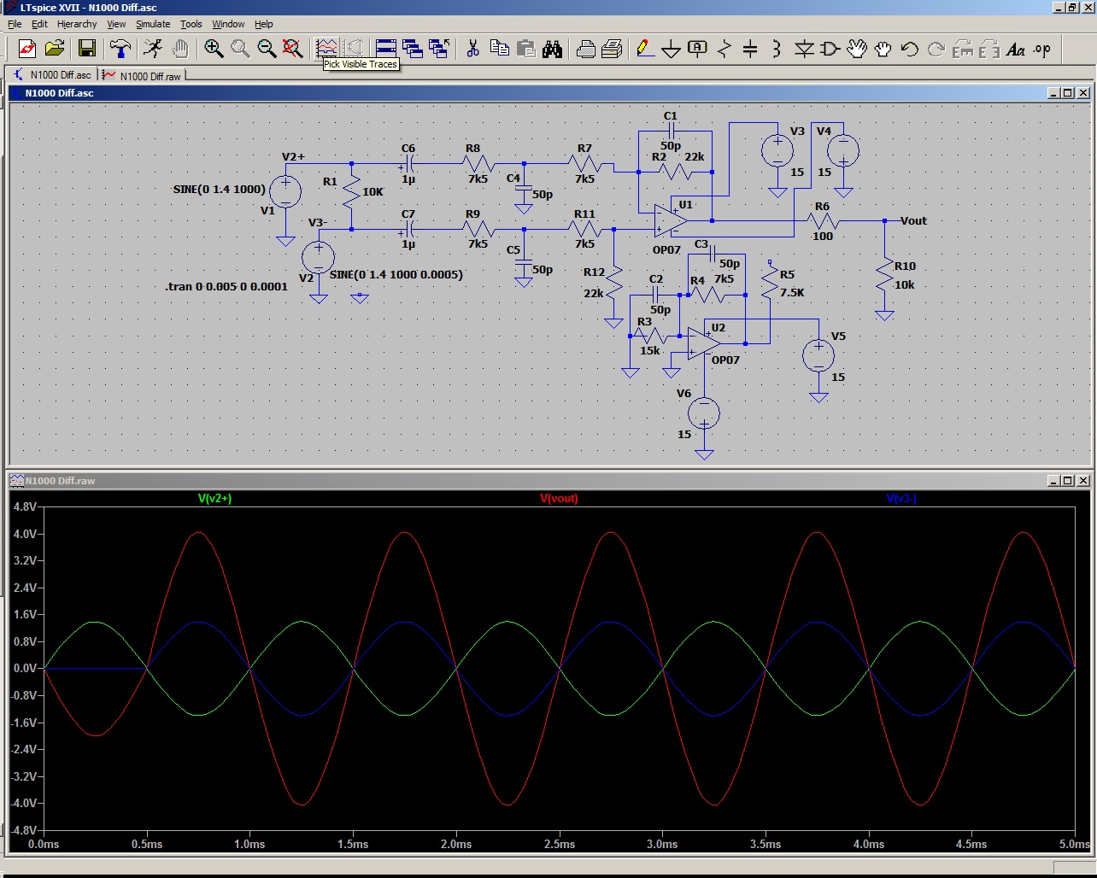
Task: Click Zoom to Fit icon
Action: coord(293,49)
